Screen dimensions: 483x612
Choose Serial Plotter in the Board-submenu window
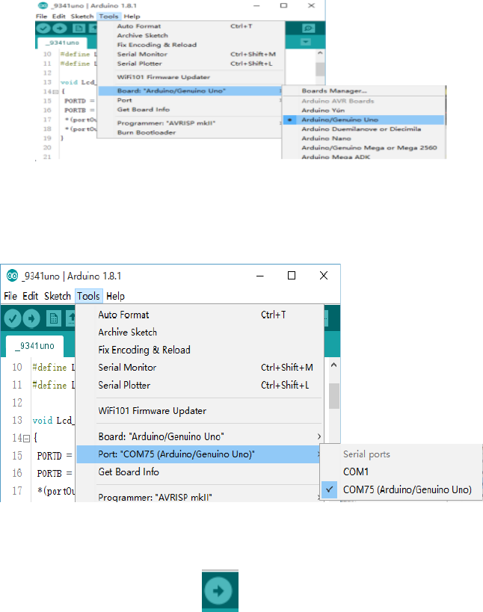click(x=191, y=64)
